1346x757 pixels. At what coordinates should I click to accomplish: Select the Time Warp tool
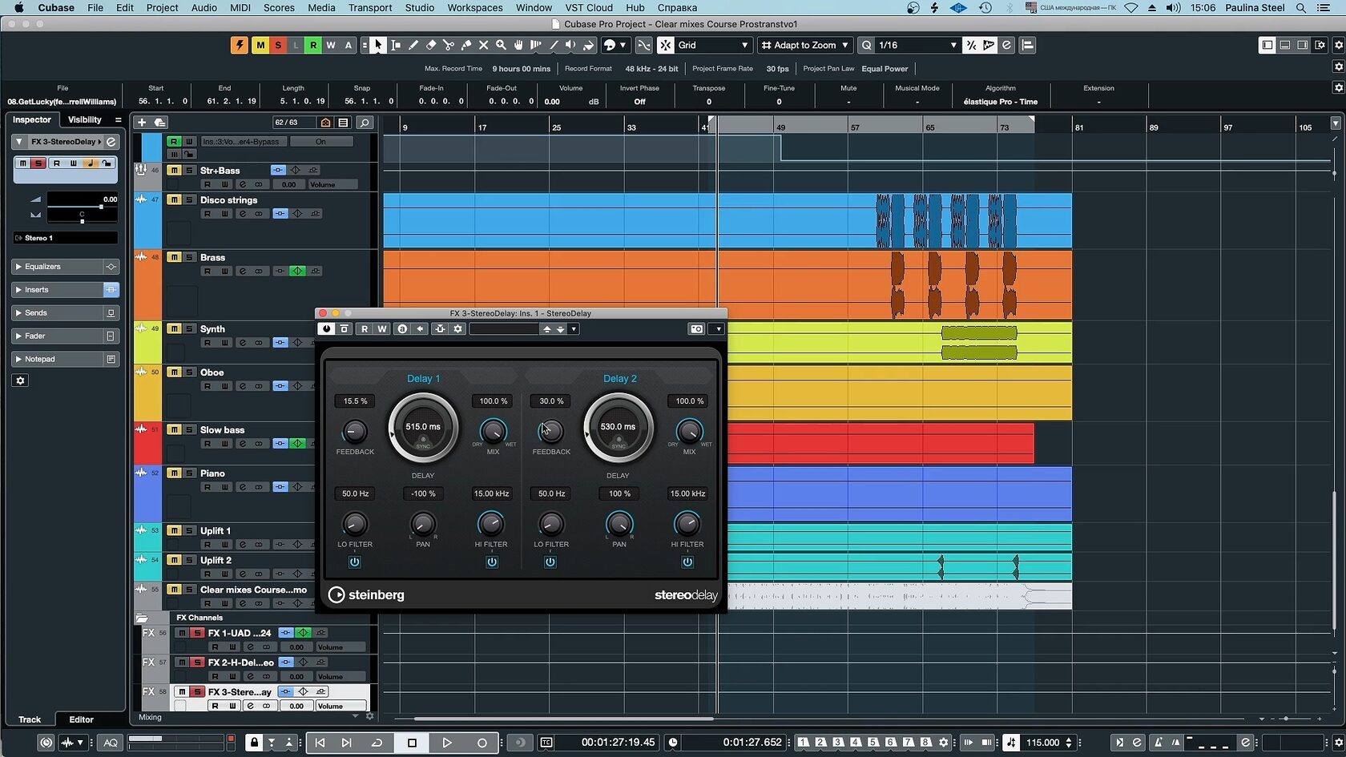coord(536,46)
